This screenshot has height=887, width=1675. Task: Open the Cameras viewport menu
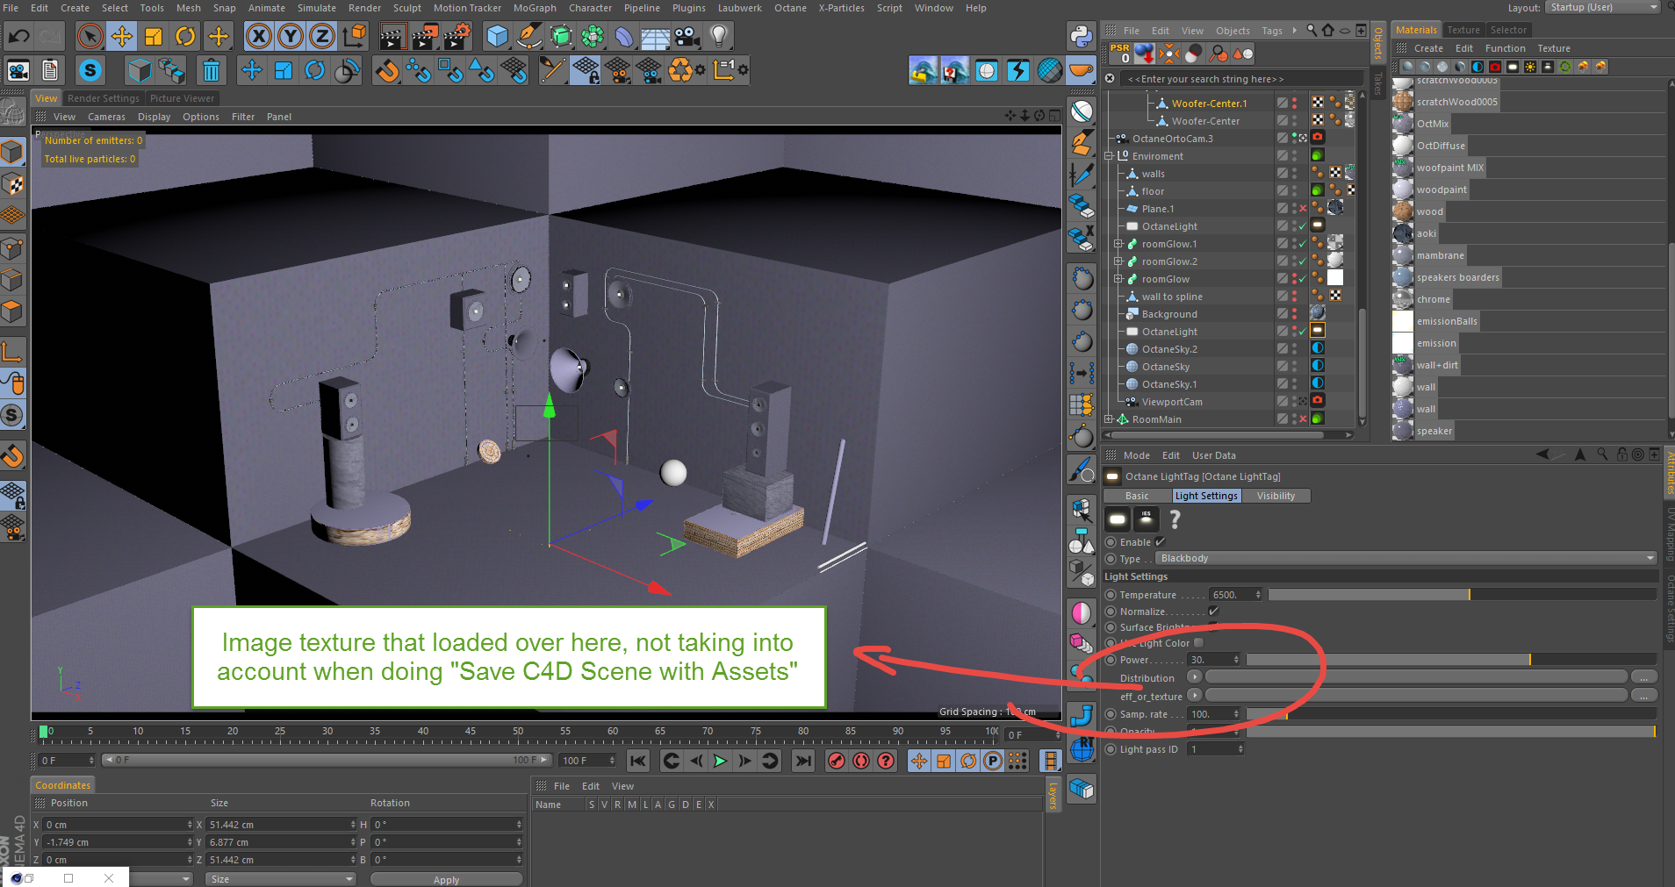pos(106,117)
